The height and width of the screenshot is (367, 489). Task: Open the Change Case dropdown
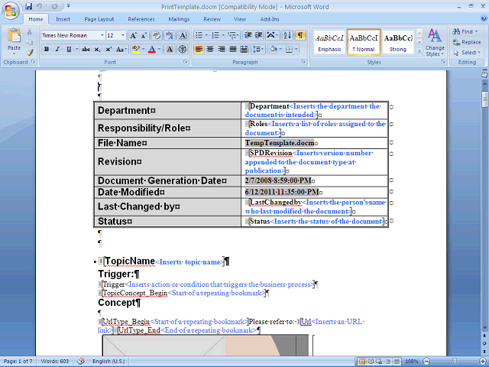(121, 49)
